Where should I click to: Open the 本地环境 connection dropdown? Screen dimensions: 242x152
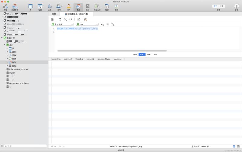click(62, 24)
